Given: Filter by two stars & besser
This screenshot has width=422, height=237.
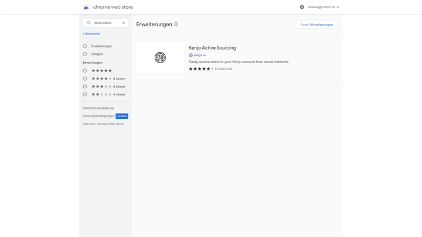Looking at the screenshot, I should click(85, 95).
